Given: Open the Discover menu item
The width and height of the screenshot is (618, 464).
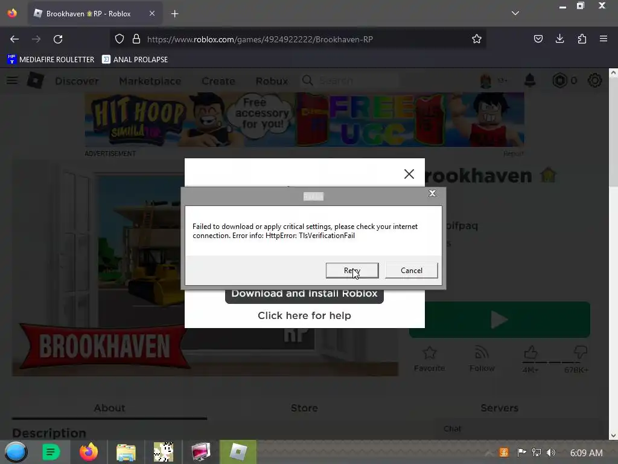Looking at the screenshot, I should 77,81.
